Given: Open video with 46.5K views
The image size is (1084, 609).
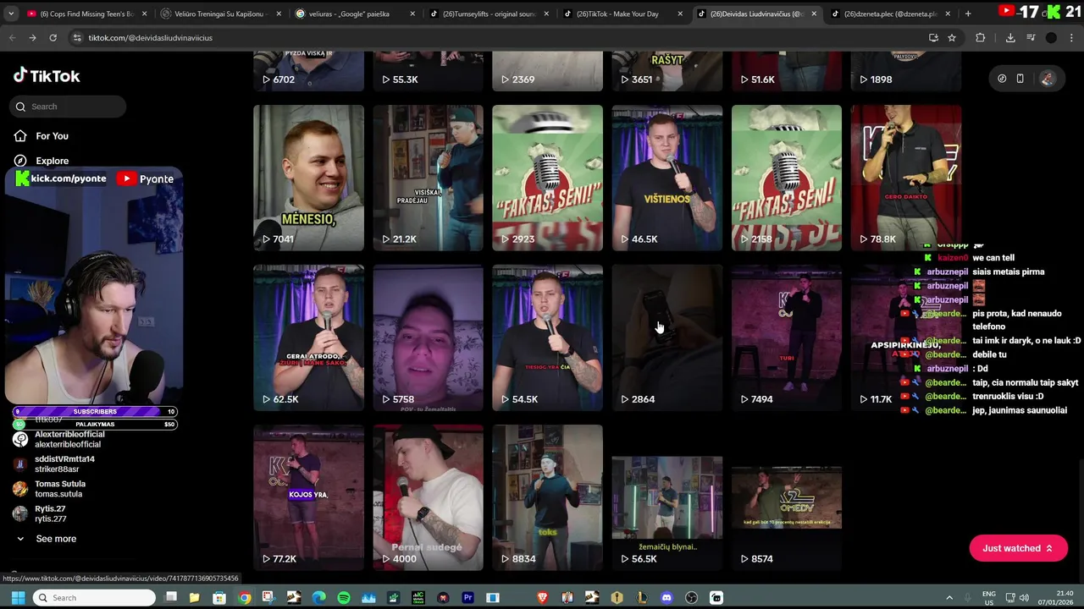Looking at the screenshot, I should (666, 178).
